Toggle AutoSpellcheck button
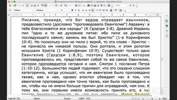The width and height of the screenshot is (177, 100). tap(45, 5)
